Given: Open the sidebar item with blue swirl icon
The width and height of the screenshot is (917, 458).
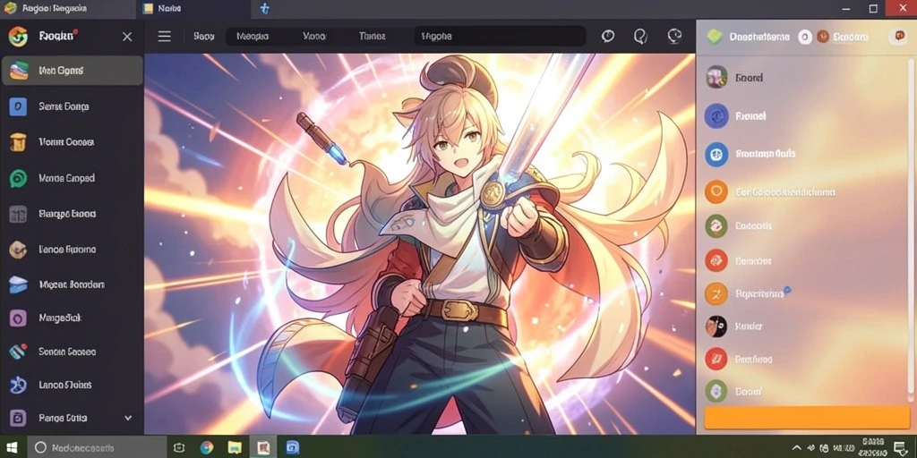Looking at the screenshot, I should click(72, 385).
